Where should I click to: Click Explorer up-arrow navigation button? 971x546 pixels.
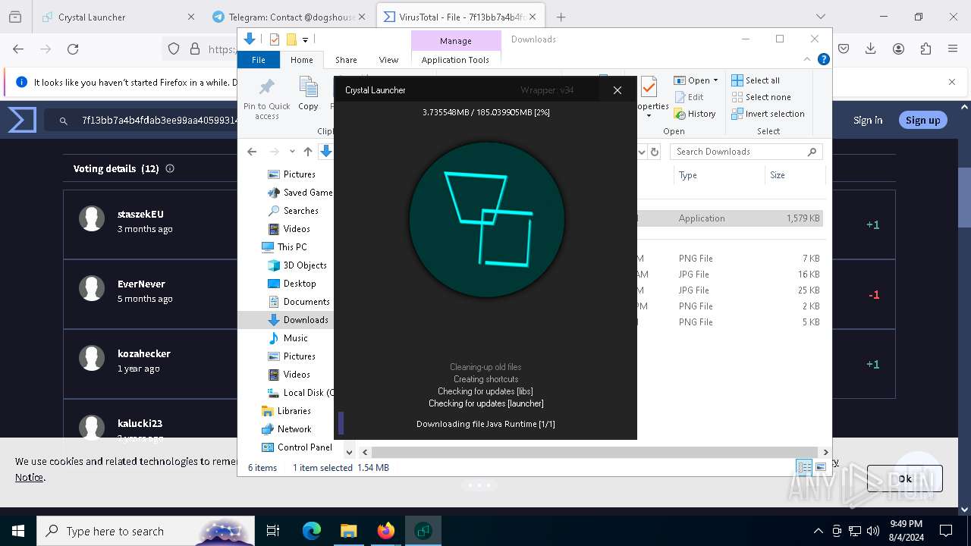pos(308,152)
